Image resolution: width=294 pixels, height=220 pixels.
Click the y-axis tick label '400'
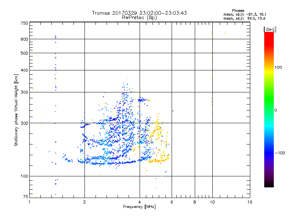point(24,70)
